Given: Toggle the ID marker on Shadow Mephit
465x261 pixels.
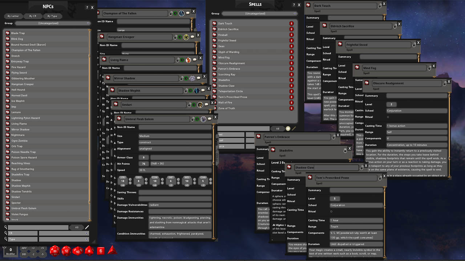Looking at the screenshot, I should coord(191,91).
